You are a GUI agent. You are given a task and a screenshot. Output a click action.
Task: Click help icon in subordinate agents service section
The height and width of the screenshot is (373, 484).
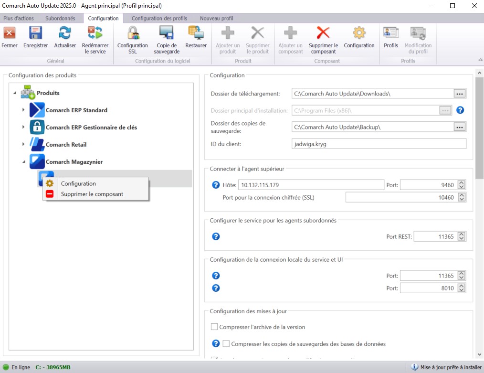[216, 236]
